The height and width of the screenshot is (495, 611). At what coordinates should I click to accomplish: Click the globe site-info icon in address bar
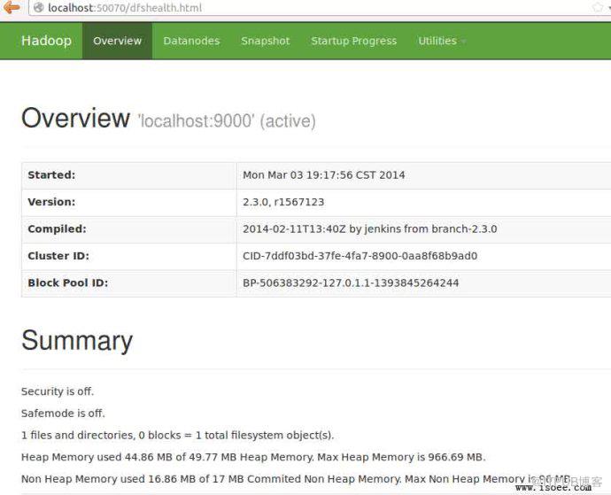pyautogui.click(x=38, y=7)
